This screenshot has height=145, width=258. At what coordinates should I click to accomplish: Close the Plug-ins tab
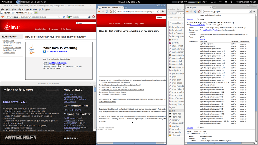click(x=210, y=7)
